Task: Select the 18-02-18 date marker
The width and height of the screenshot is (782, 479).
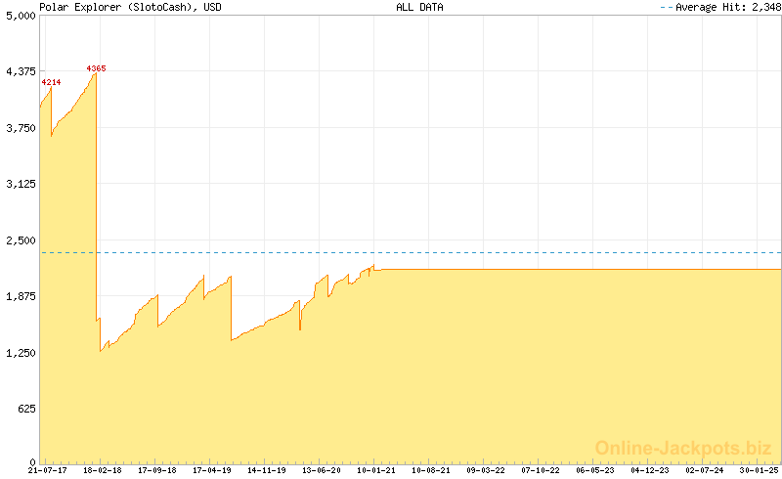Action: click(102, 470)
